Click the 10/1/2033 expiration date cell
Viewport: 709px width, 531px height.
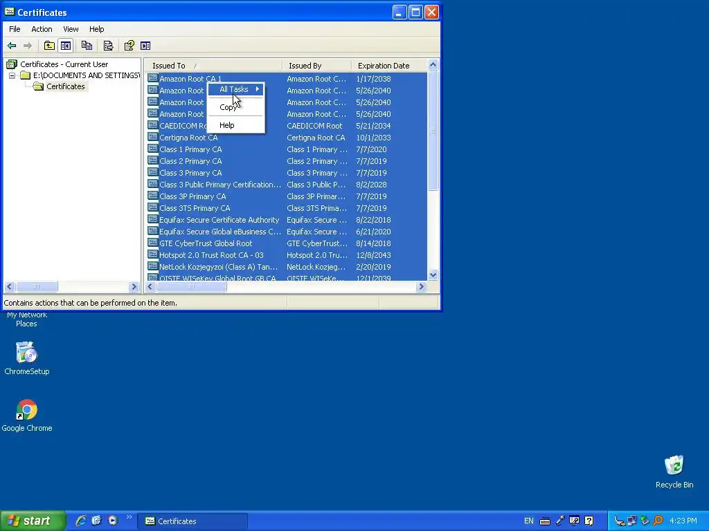[373, 138]
